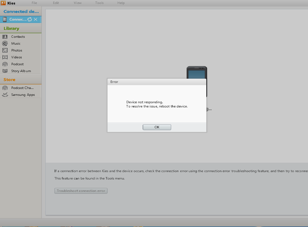Open the Help menu
This screenshot has width=308, height=227.
pos(121,3)
